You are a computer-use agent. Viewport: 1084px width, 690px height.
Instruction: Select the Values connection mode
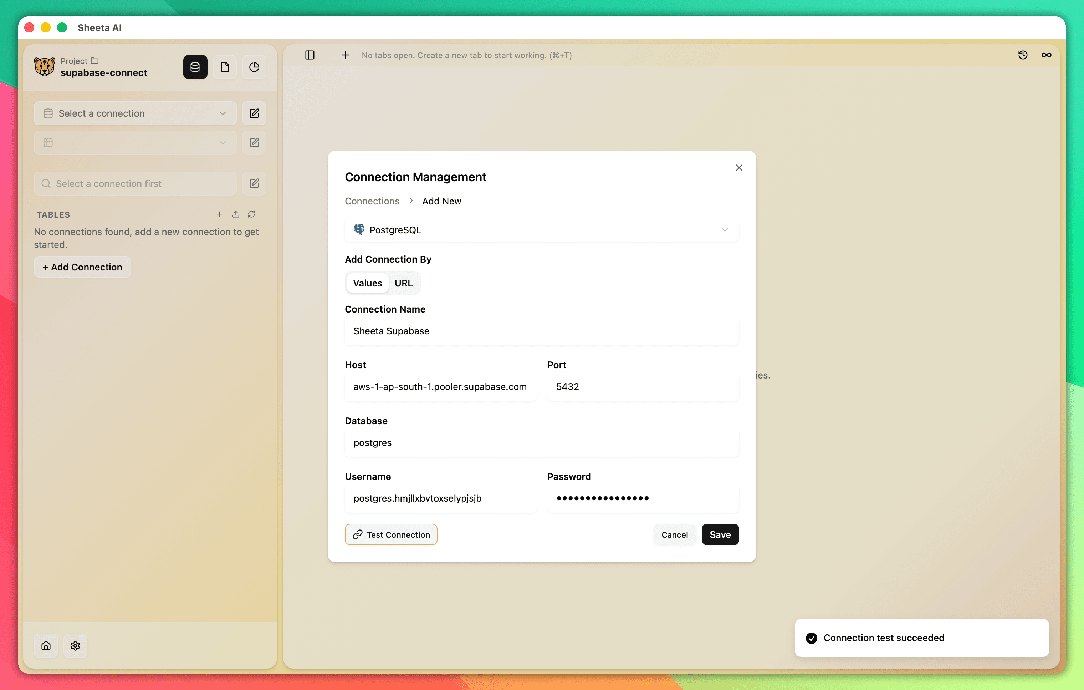pos(367,283)
